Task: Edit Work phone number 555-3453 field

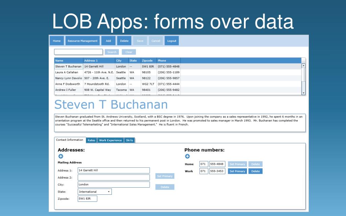Action: [x=217, y=171]
